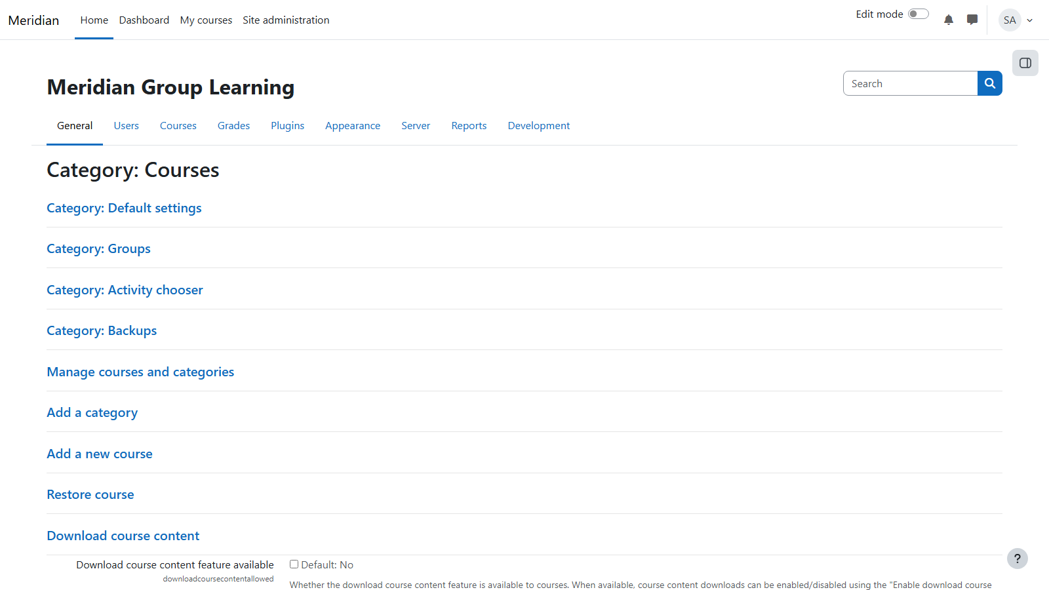Open the Reports tab

pyautogui.click(x=469, y=125)
